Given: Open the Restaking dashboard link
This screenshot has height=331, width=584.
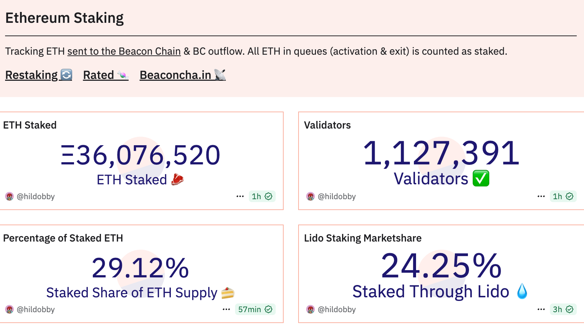Looking at the screenshot, I should [x=38, y=75].
